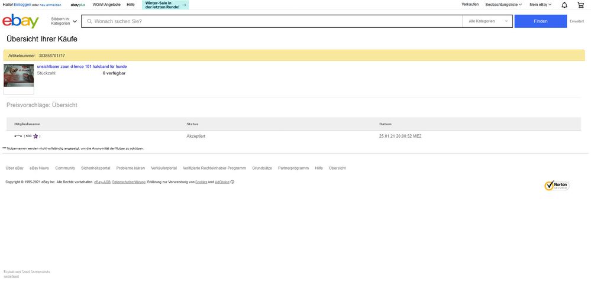
Task: Click the item thumbnail image
Action: click(19, 77)
